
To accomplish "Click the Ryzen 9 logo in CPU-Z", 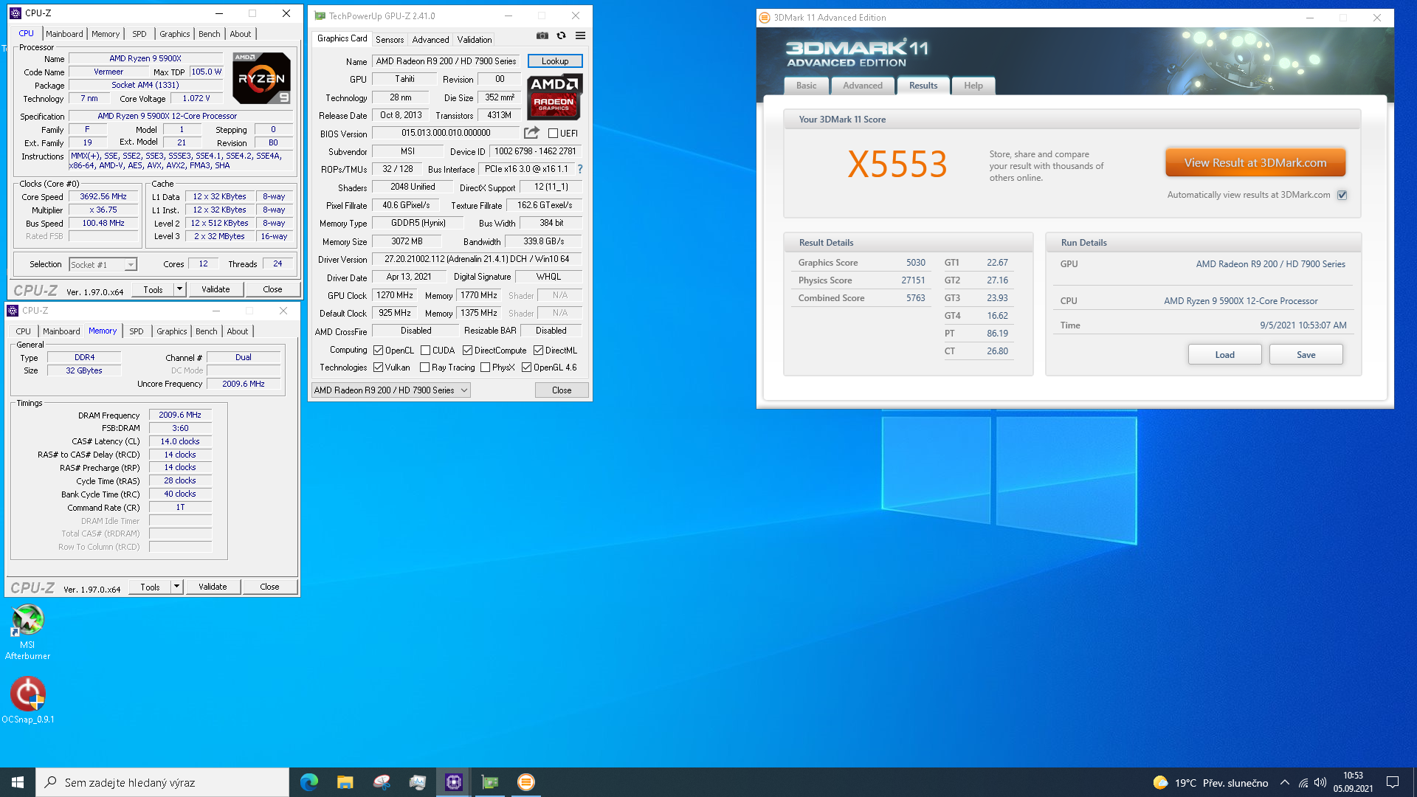I will pos(261,78).
